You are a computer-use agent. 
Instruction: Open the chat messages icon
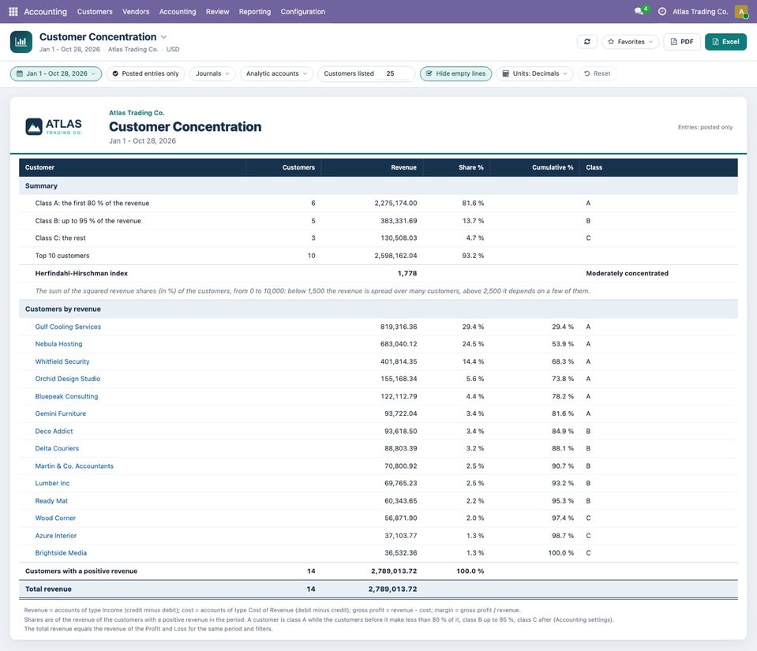tap(639, 11)
